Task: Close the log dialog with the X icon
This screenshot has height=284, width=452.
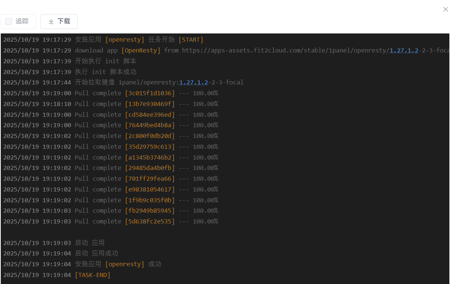Action: tap(445, 9)
